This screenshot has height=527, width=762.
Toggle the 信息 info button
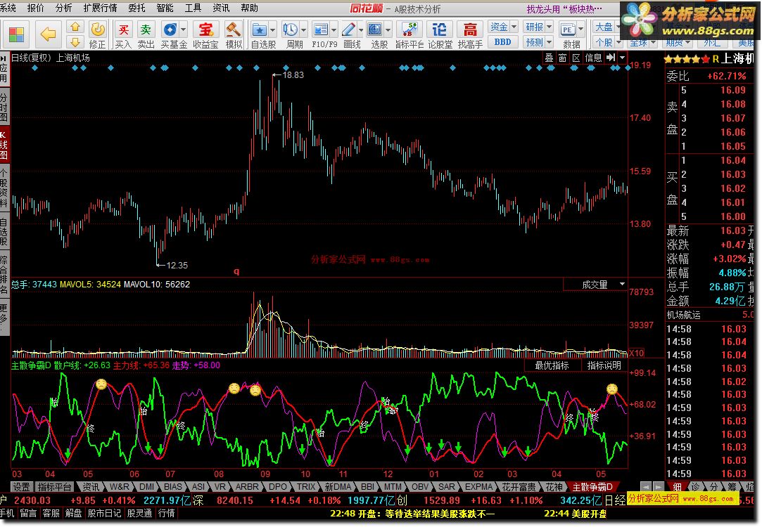point(593,58)
